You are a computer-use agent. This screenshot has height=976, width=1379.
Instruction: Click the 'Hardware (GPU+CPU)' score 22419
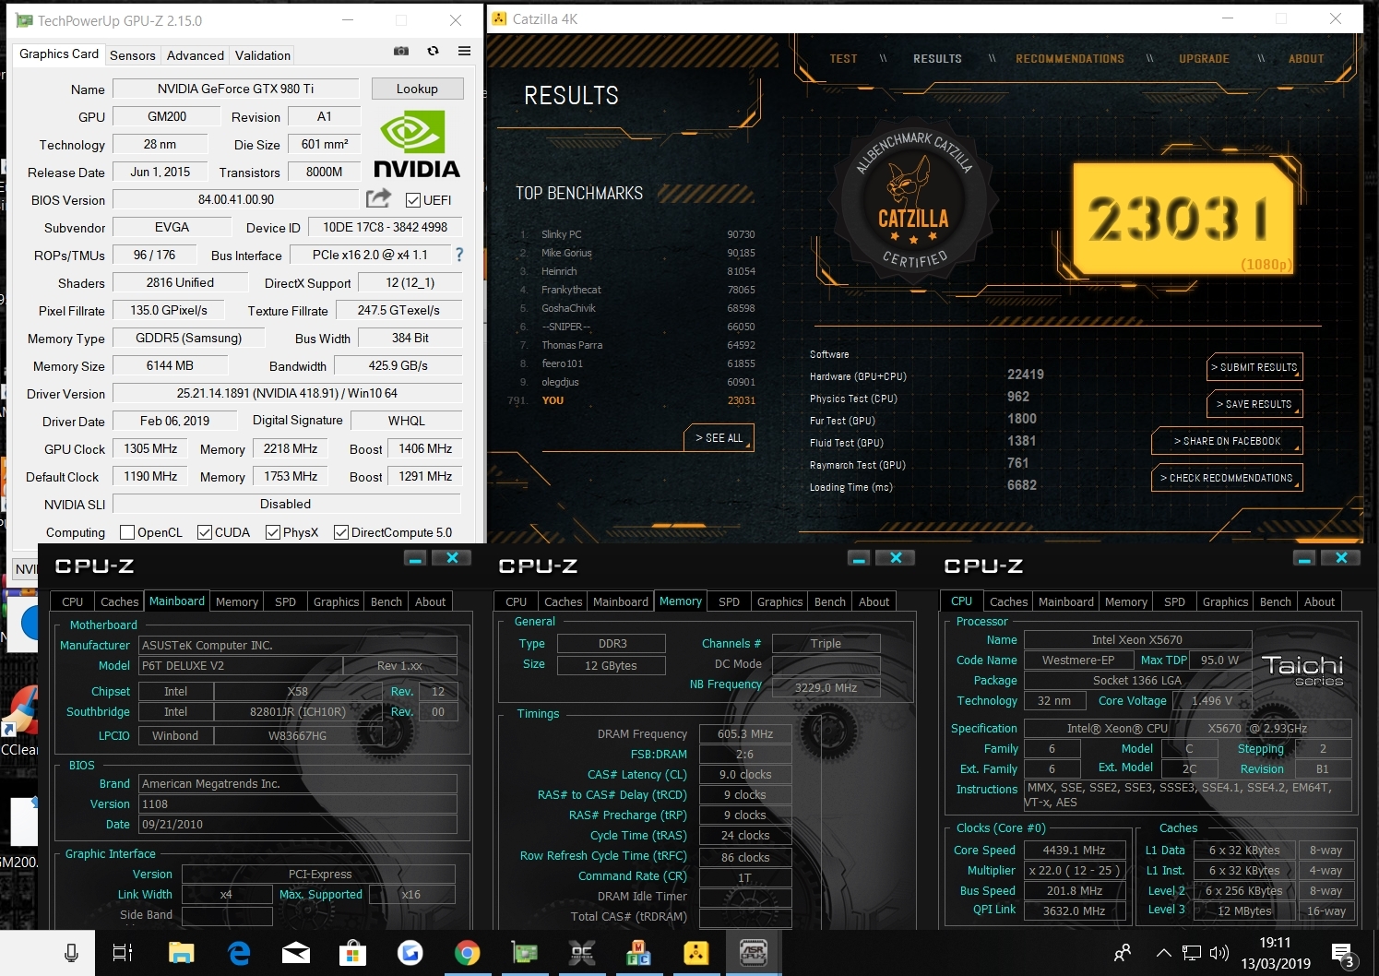pyautogui.click(x=1025, y=375)
